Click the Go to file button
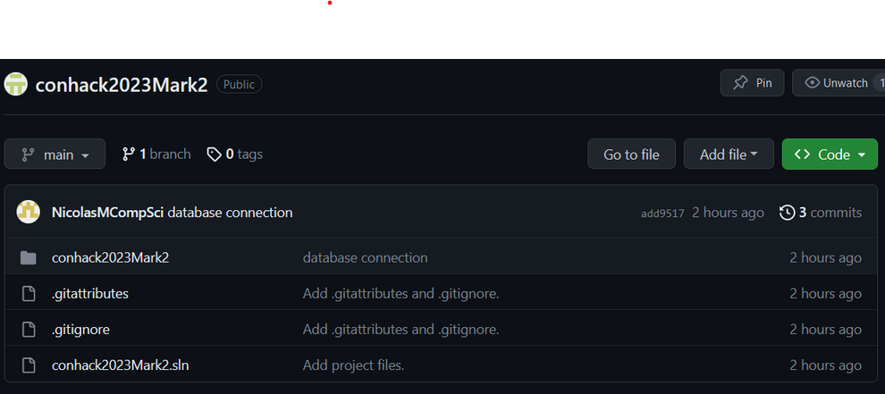The width and height of the screenshot is (885, 394). tap(632, 154)
